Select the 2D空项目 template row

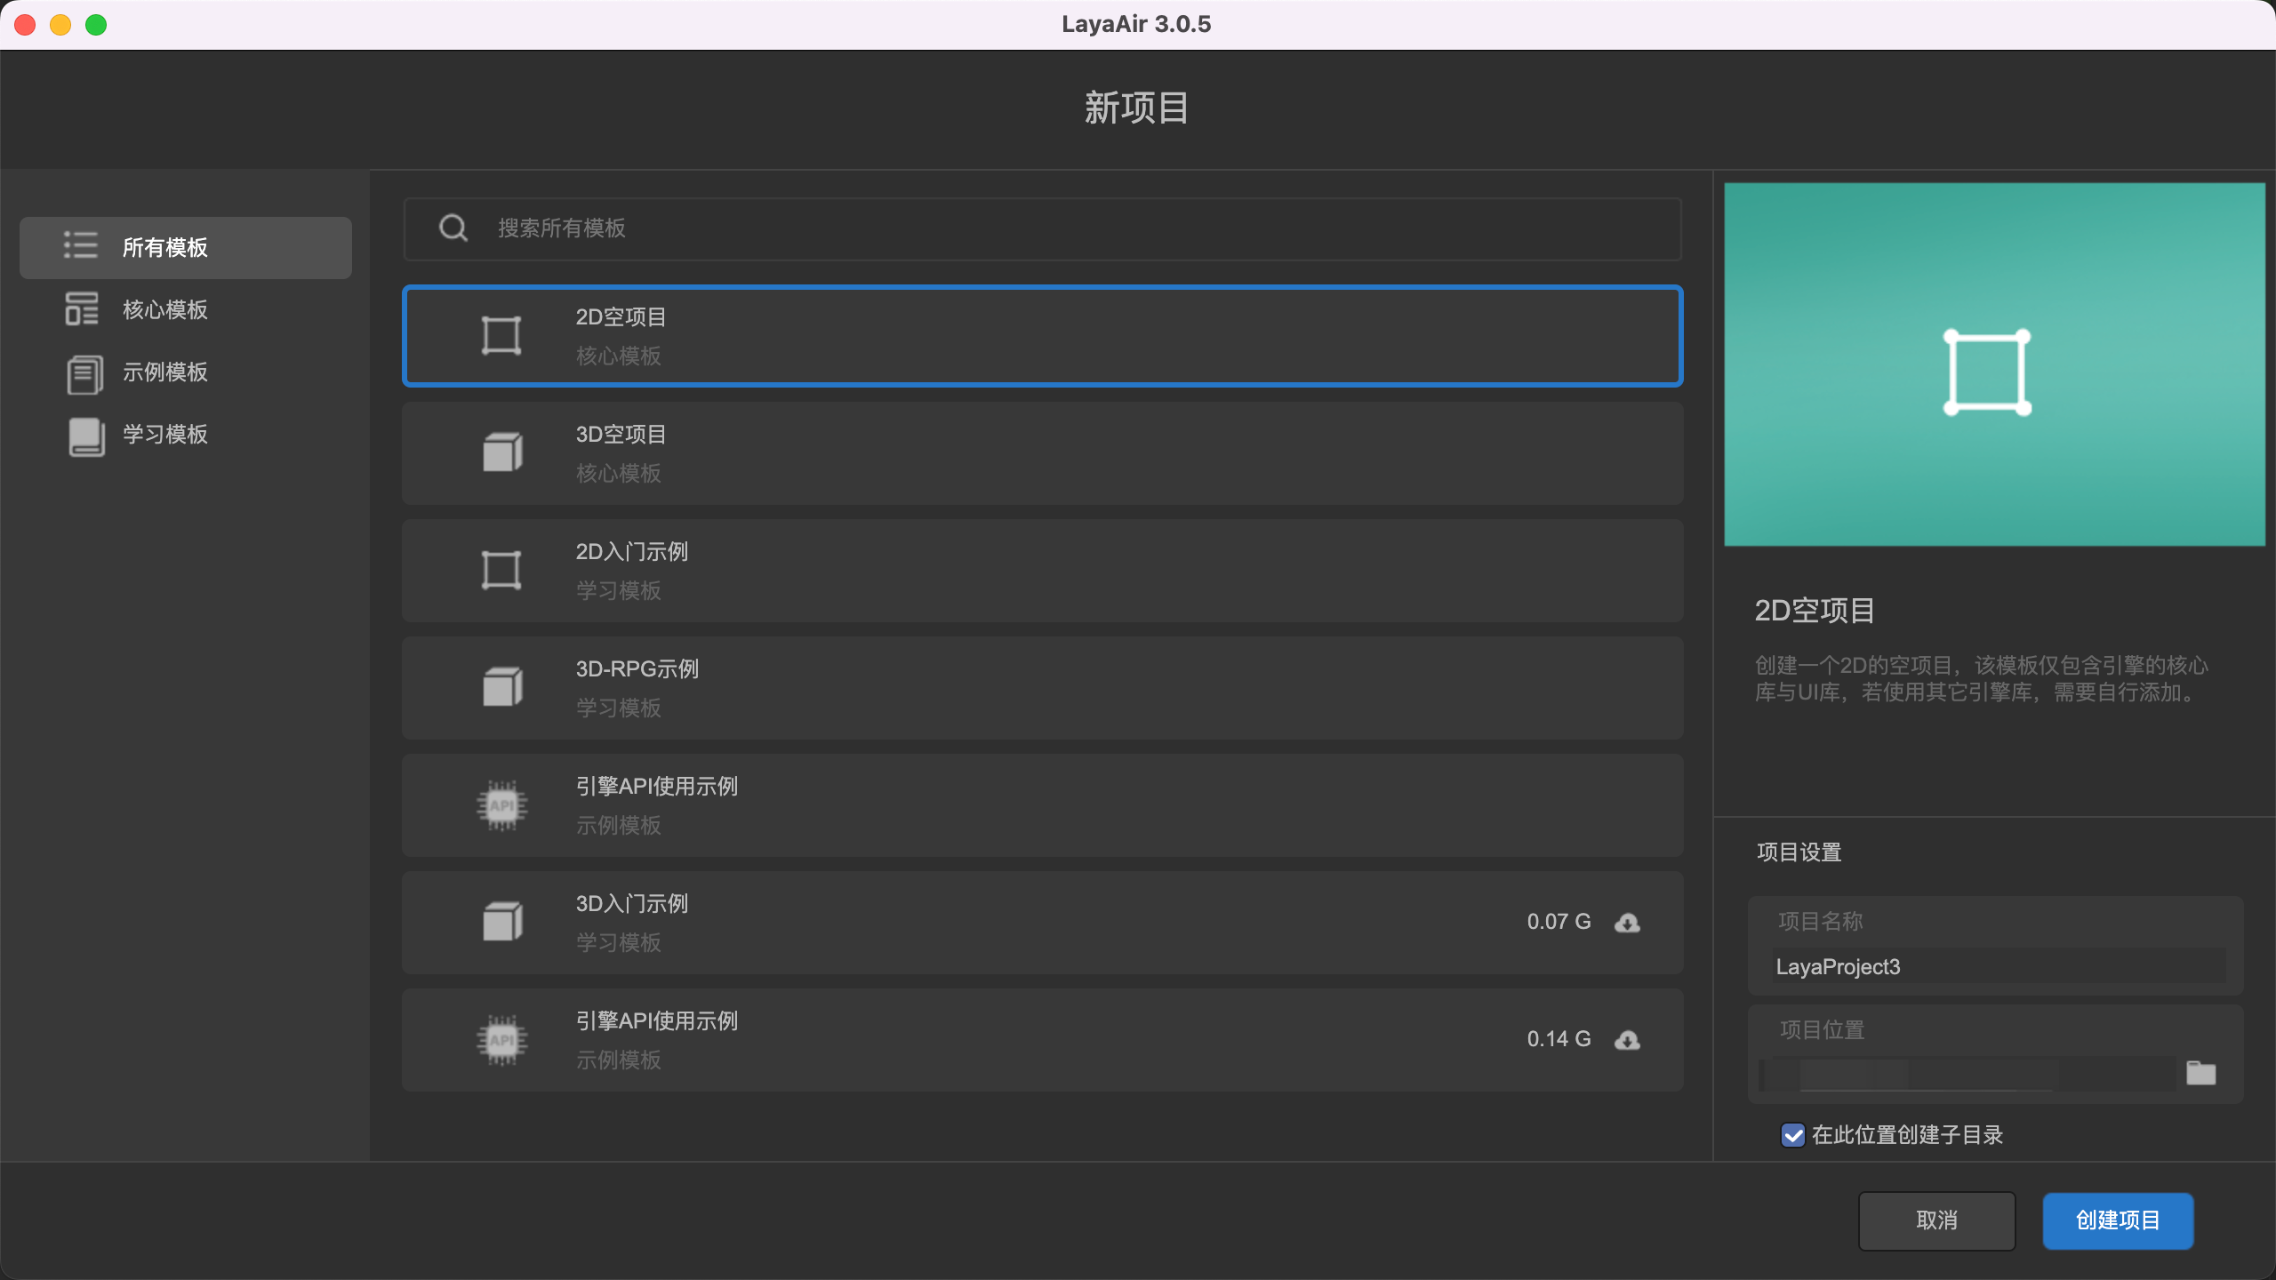coord(1042,336)
